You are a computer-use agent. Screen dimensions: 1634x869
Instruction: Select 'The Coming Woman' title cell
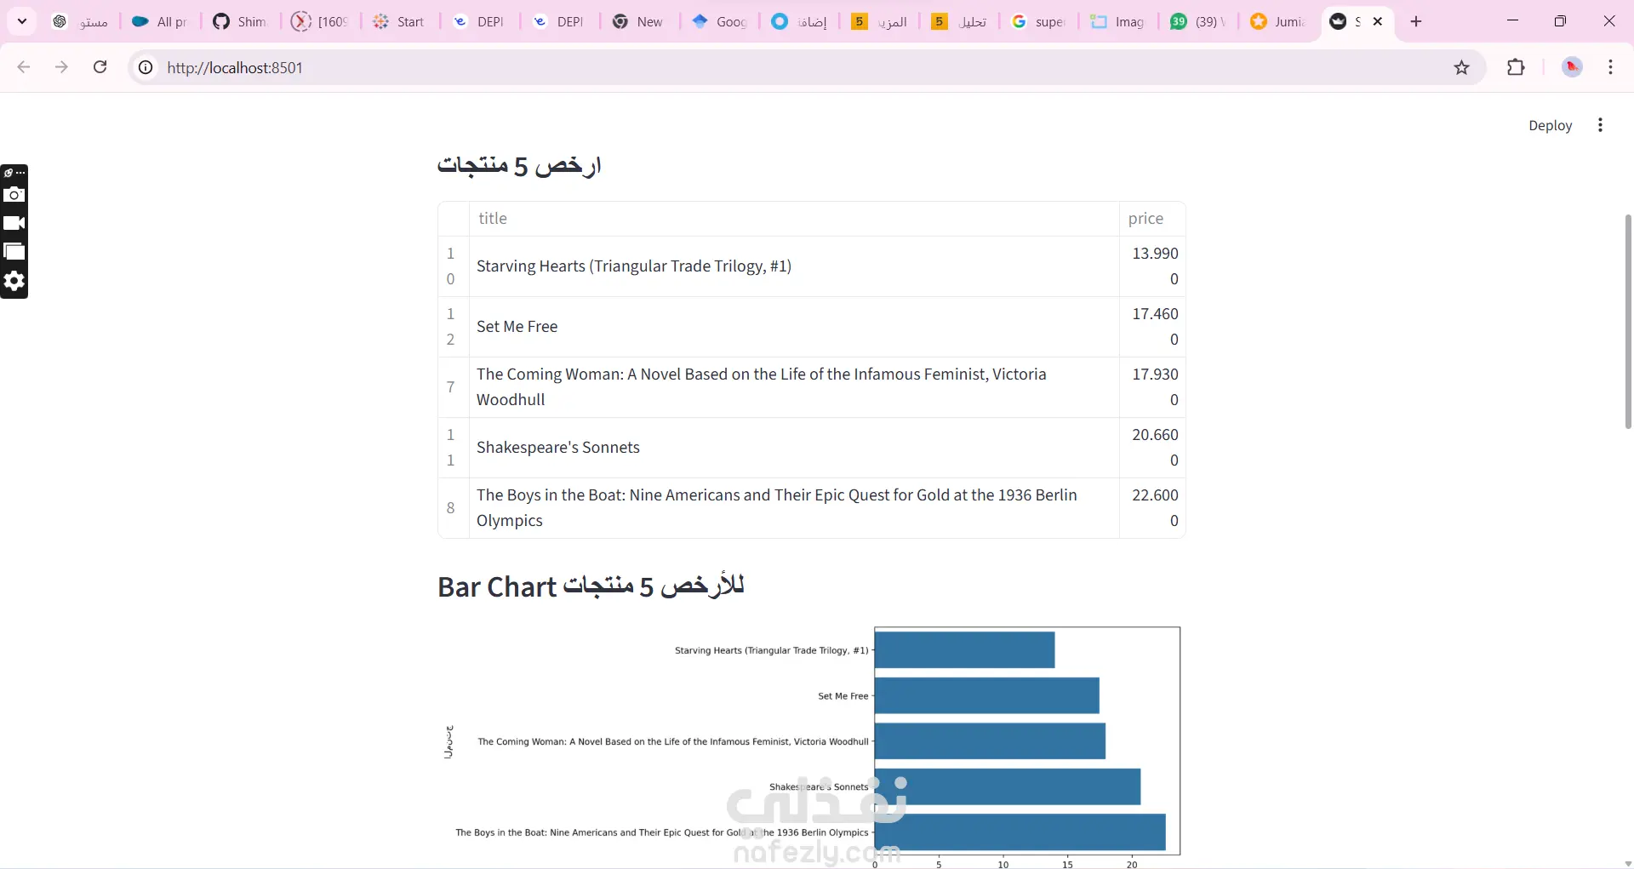tap(794, 387)
